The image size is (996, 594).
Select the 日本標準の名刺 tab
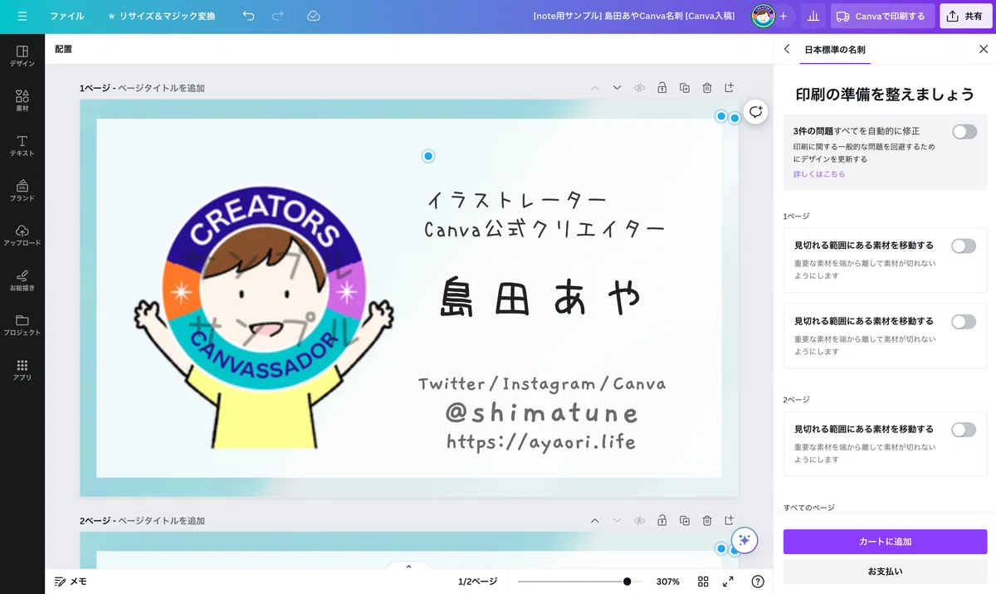click(835, 50)
